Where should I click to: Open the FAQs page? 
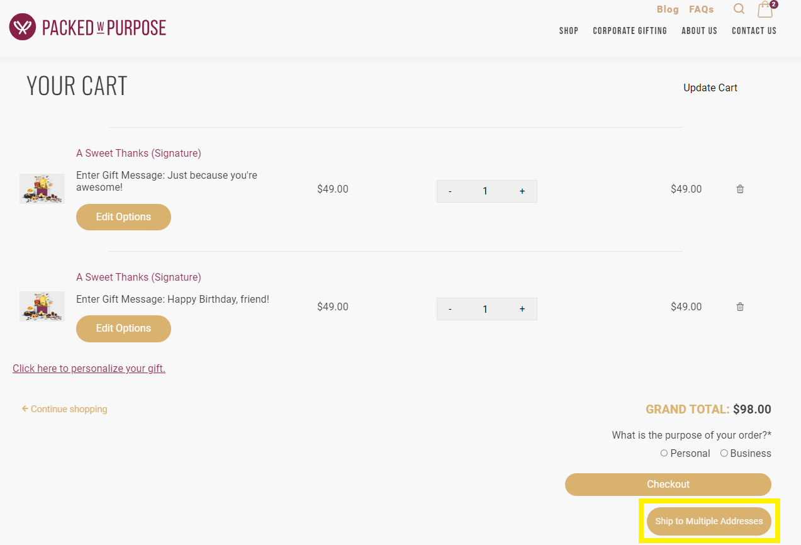click(x=701, y=9)
